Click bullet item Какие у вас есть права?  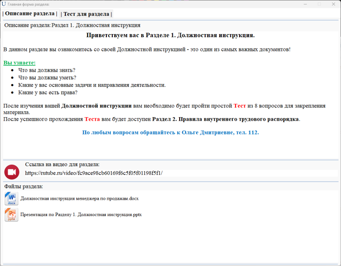pyautogui.click(x=48, y=92)
